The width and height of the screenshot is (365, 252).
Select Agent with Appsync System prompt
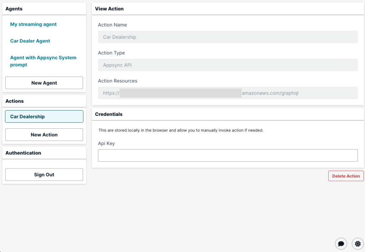tap(43, 61)
